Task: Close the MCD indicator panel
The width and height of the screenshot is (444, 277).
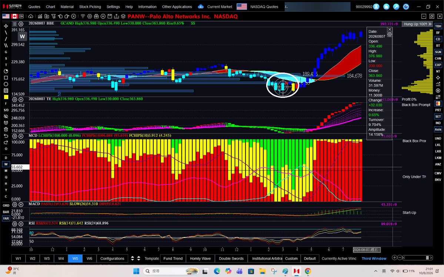Action: tap(21, 136)
